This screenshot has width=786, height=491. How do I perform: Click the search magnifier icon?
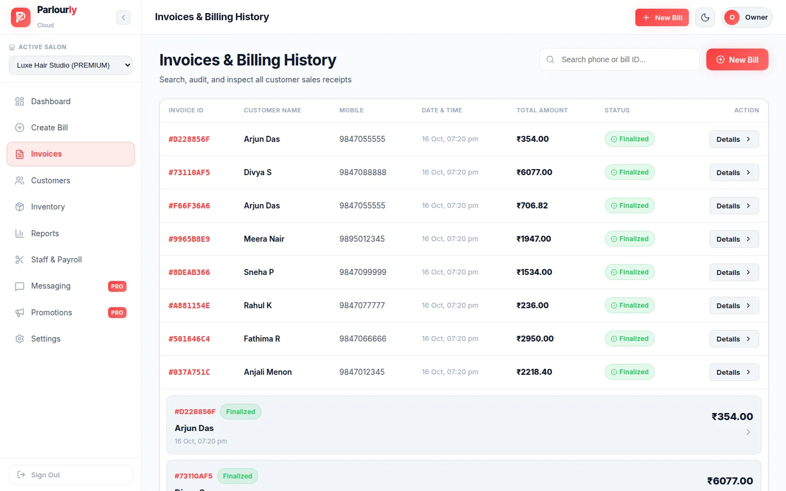[550, 59]
